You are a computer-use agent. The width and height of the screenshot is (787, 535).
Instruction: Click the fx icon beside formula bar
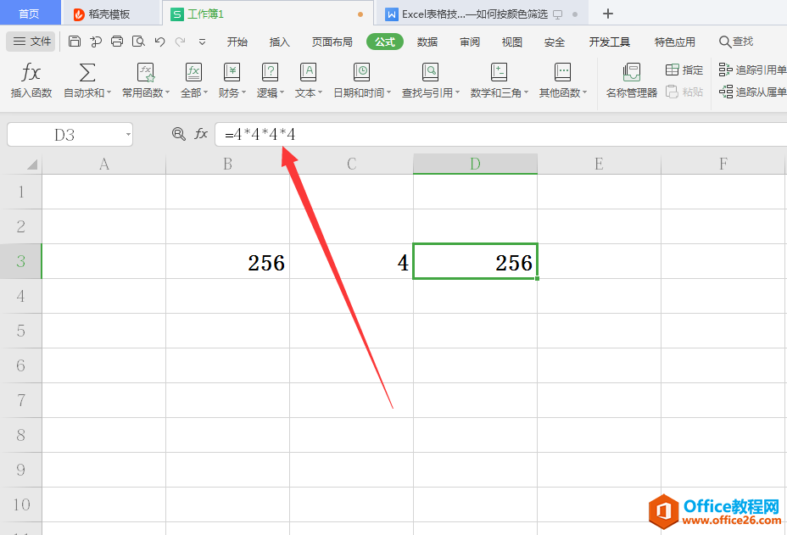201,133
